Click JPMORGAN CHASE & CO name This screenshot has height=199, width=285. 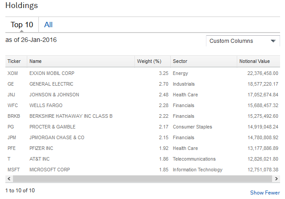[57, 137]
